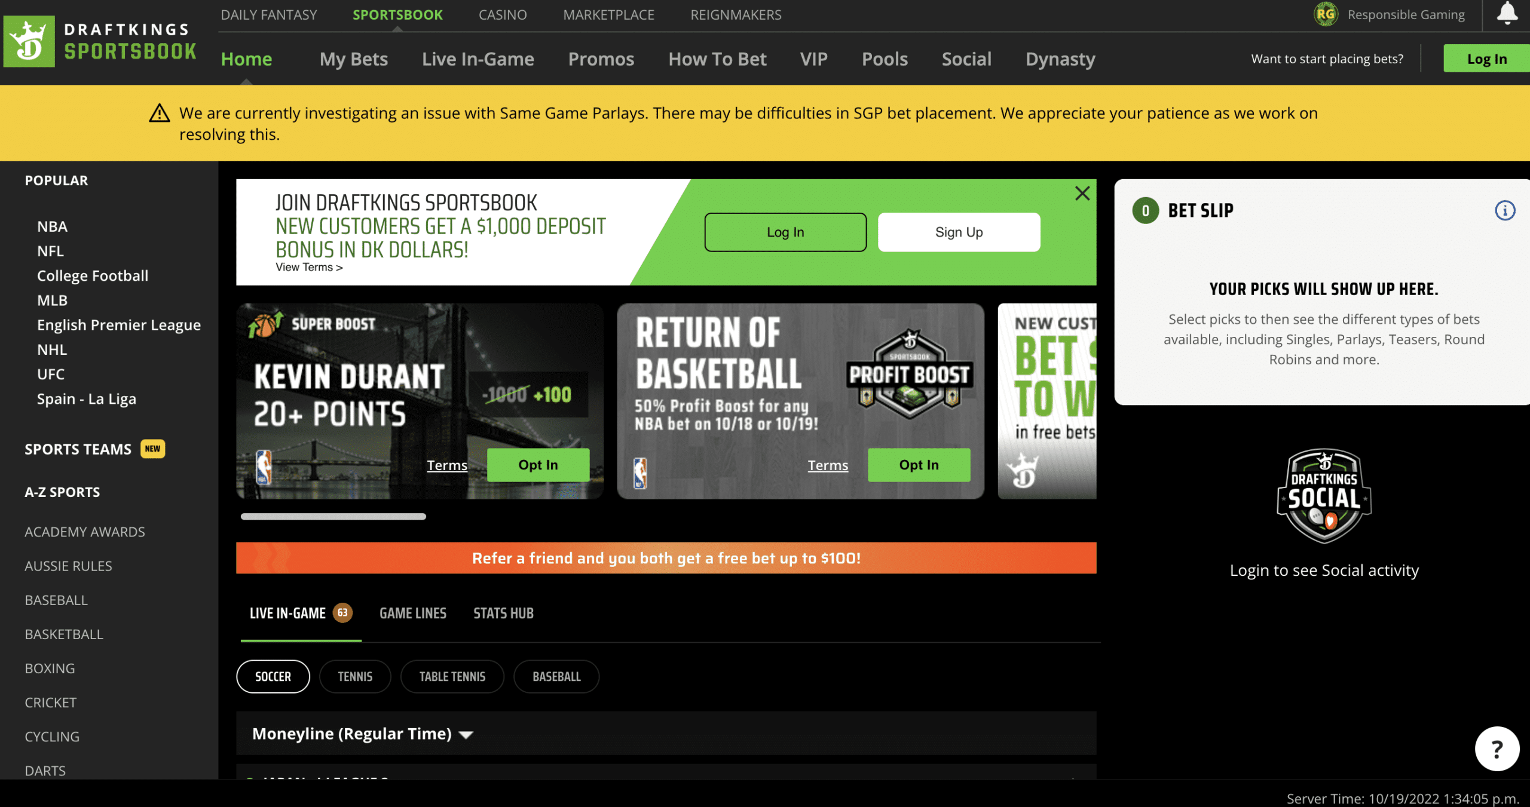Click the DraftKings Social shield logo

[1324, 496]
